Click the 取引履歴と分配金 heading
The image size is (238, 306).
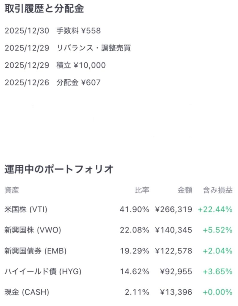point(44,9)
